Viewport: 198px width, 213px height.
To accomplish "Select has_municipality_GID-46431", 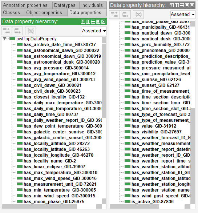I will [161, 27].
